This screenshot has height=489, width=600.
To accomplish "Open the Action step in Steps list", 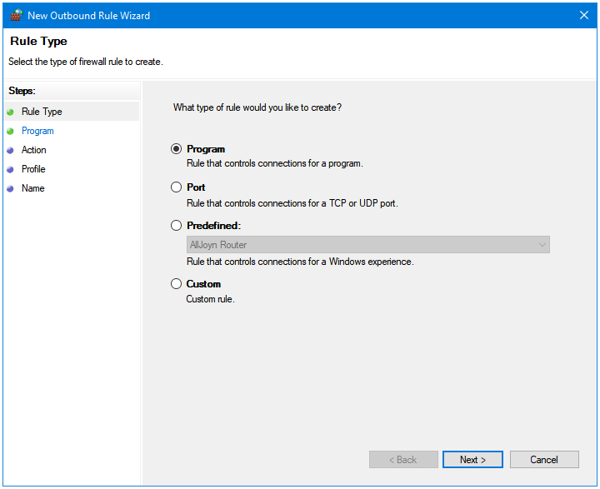I will [x=34, y=150].
